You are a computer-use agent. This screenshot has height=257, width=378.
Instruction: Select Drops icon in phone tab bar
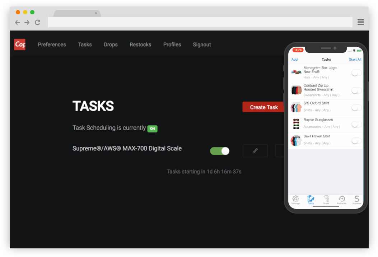(x=326, y=200)
